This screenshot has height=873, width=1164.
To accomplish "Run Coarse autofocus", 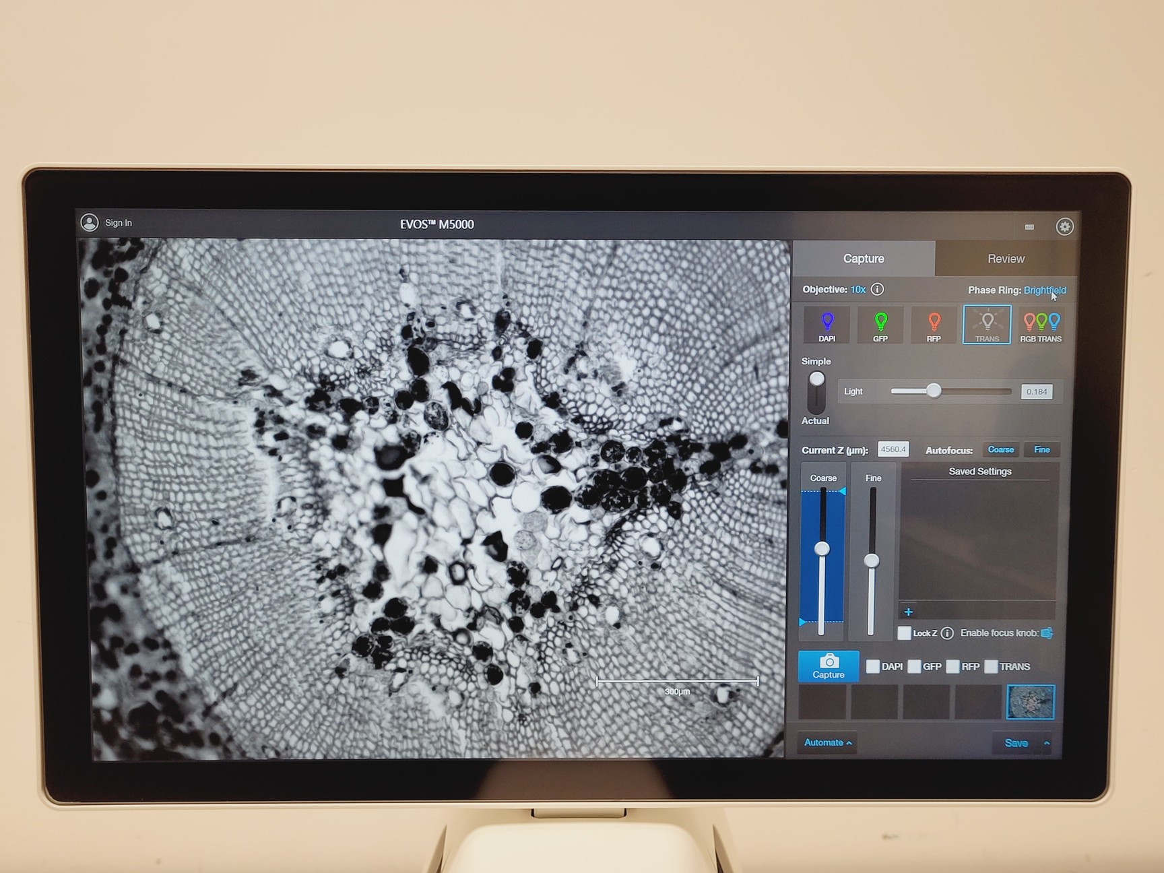I will [x=1001, y=449].
